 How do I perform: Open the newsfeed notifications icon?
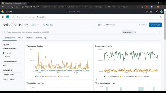click(x=156, y=12)
